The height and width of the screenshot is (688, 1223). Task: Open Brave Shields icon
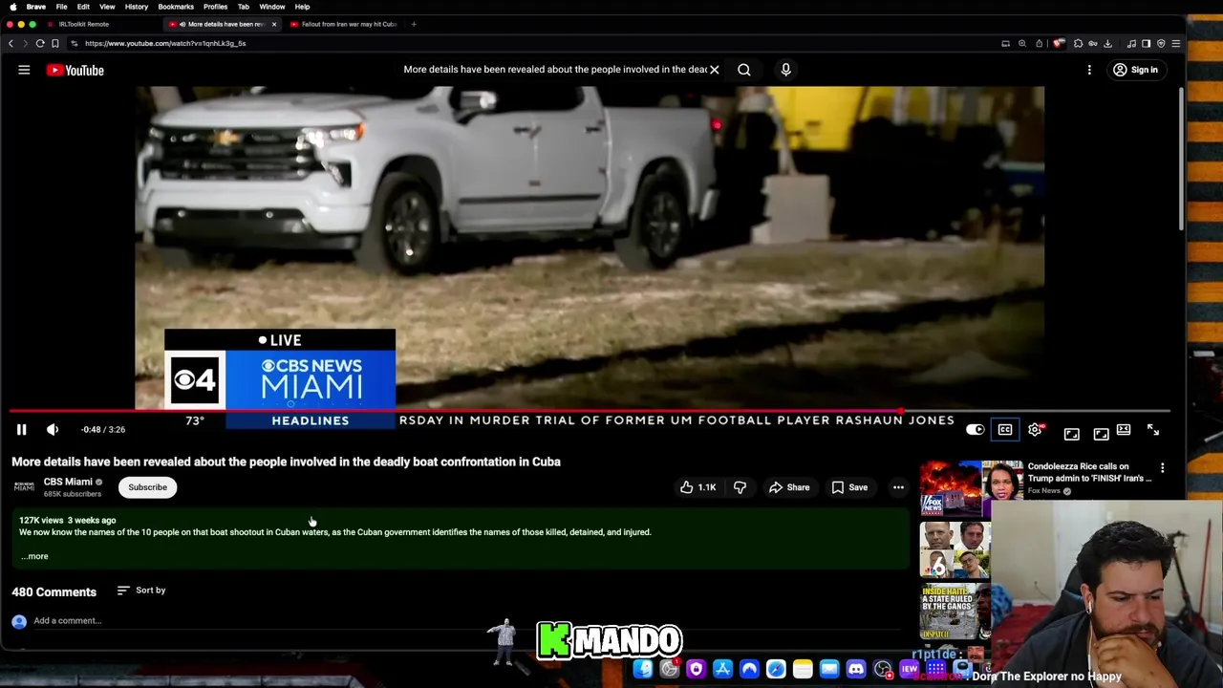coord(1059,43)
